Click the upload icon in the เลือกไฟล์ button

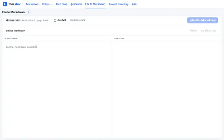[55, 20]
